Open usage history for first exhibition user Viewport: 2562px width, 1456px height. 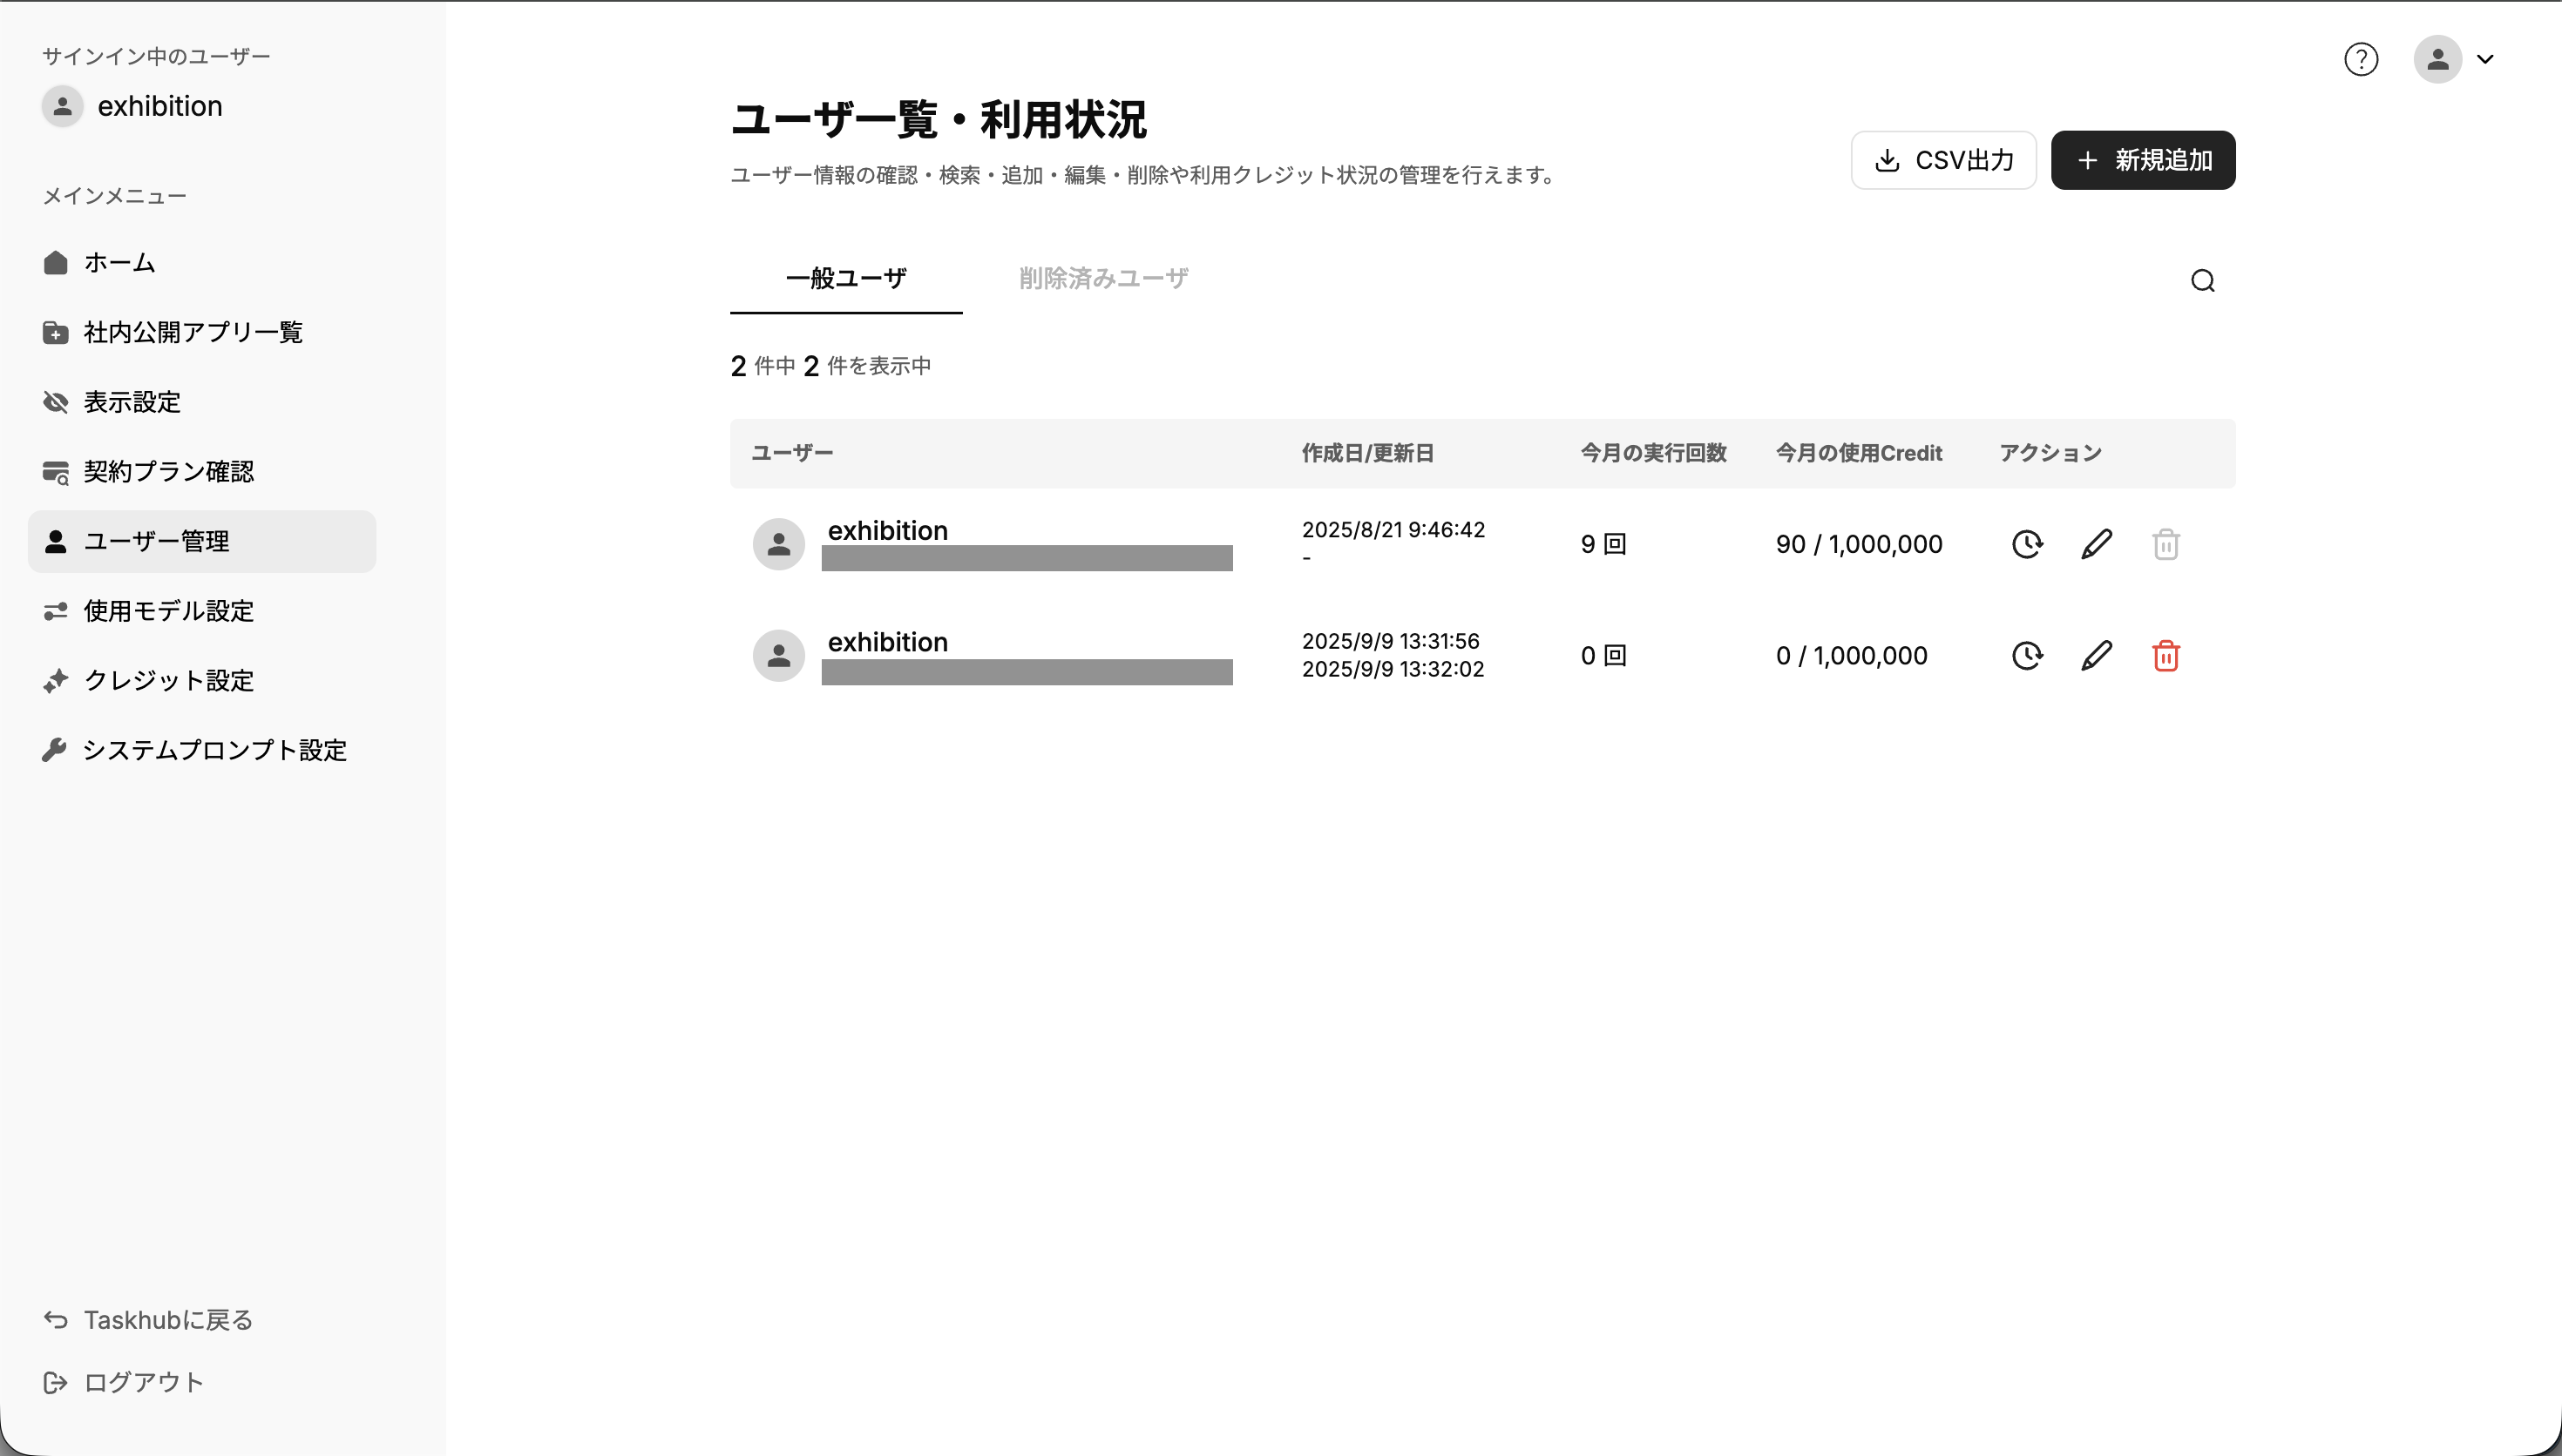click(x=2027, y=544)
